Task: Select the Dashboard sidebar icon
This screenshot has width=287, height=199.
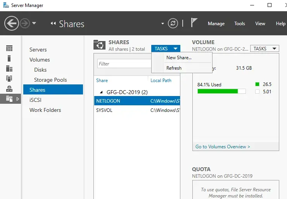Action: pos(9,48)
